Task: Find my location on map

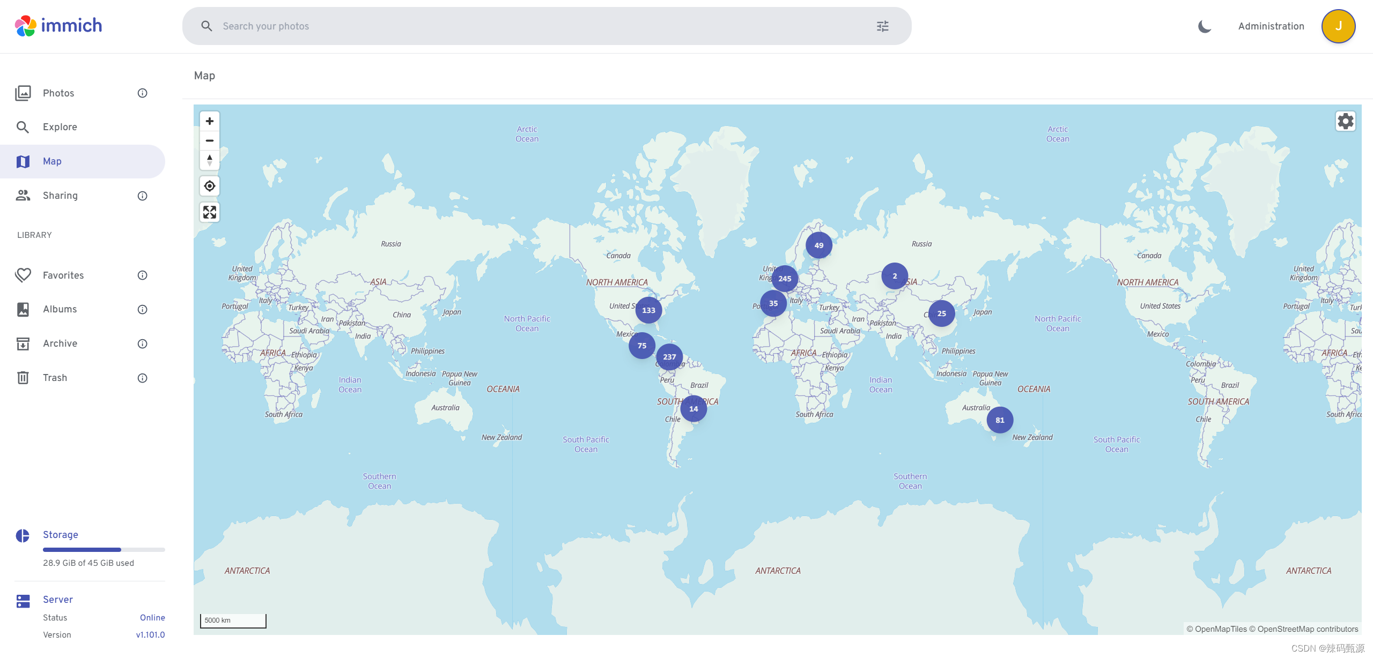Action: pos(210,186)
